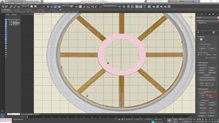The image size is (219, 123).
Task: Select the yellow Vertex sub-object level icon
Action: pyautogui.click(x=201, y=40)
